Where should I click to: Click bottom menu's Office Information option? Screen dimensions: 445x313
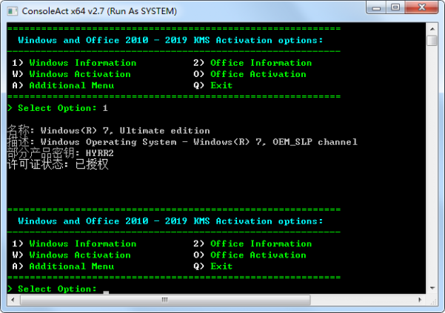261,244
